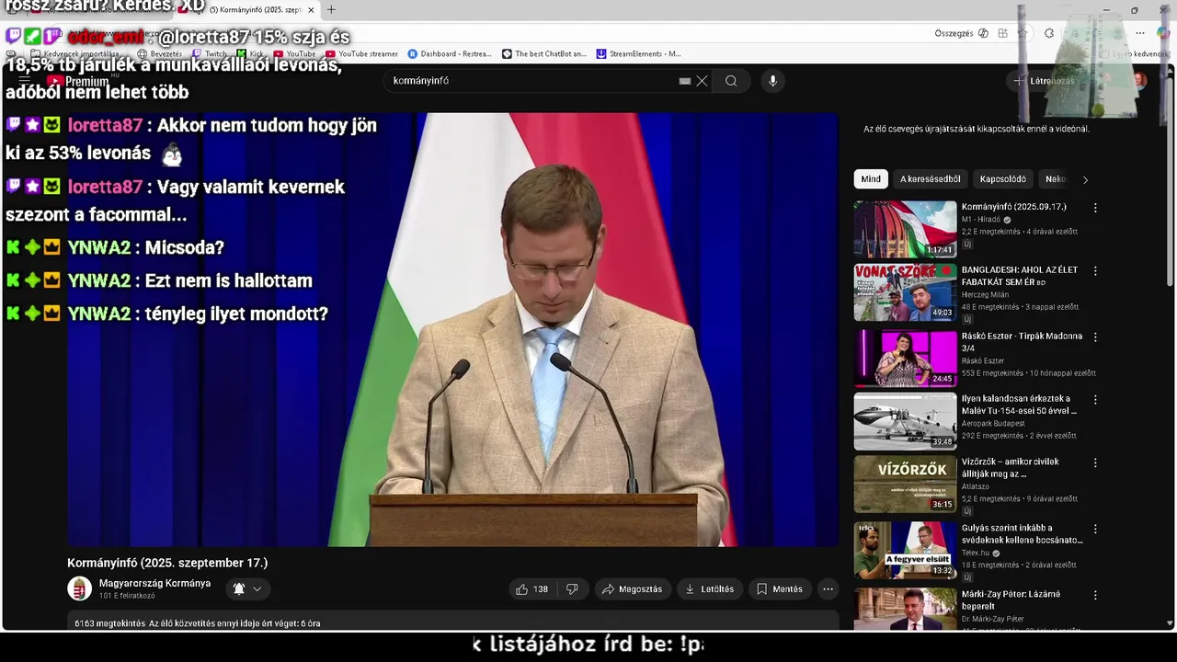The height and width of the screenshot is (662, 1177).
Task: Click Magyarország Kormánya channel avatar
Action: coord(80,588)
